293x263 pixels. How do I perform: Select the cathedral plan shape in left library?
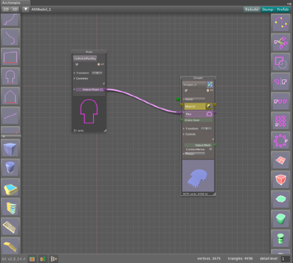coord(11,76)
